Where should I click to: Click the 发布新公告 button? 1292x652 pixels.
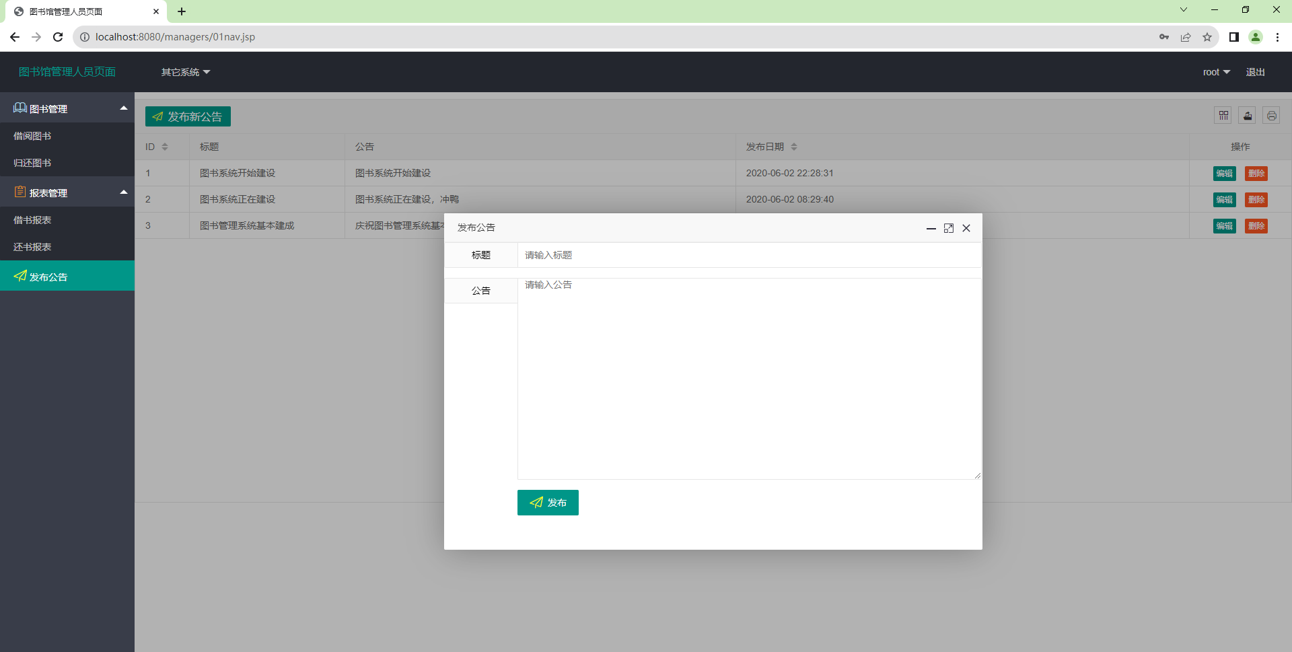coord(188,116)
